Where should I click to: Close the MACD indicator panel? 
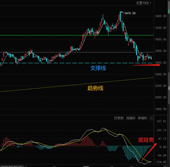(151, 118)
